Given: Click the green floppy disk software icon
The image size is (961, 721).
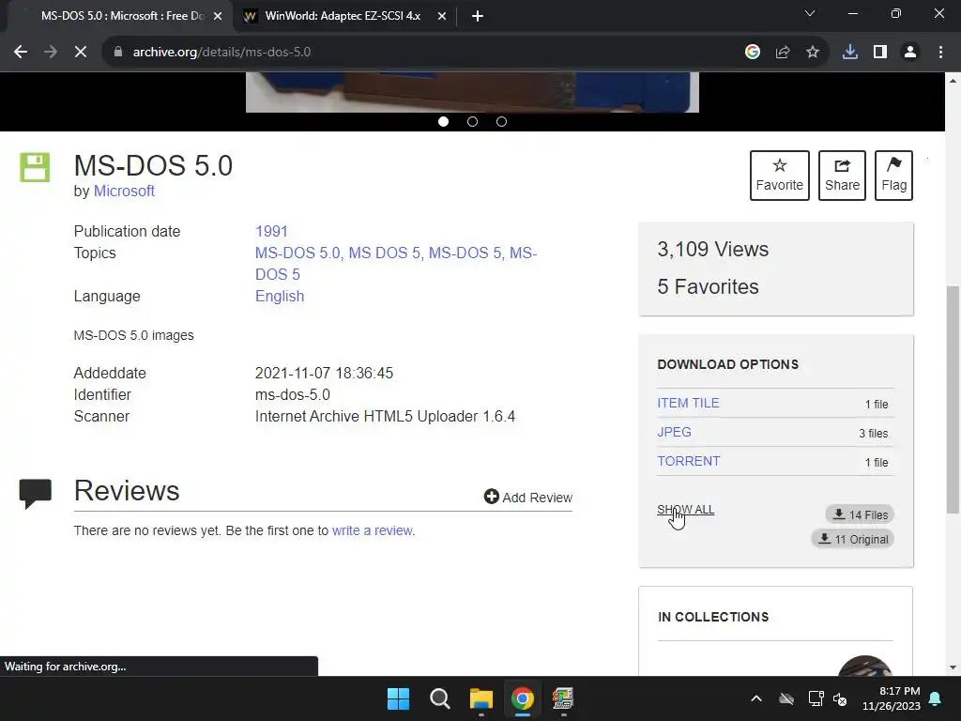Looking at the screenshot, I should (35, 167).
